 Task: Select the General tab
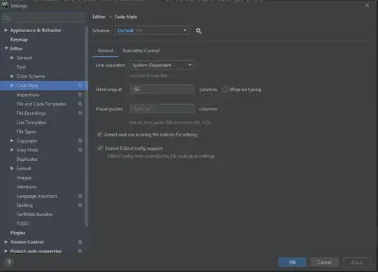click(105, 50)
